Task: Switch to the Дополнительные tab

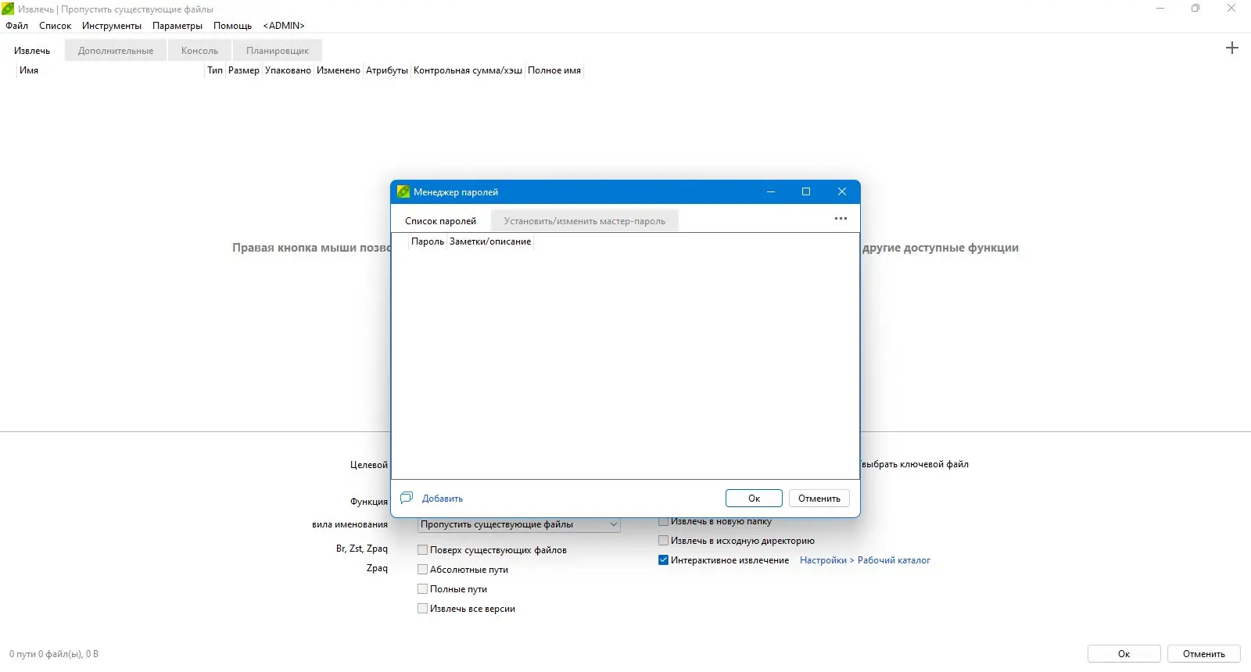Action: click(116, 51)
